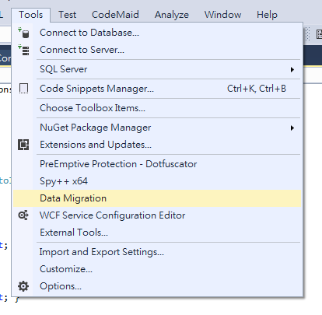Open the Tools menu tab

(x=30, y=15)
